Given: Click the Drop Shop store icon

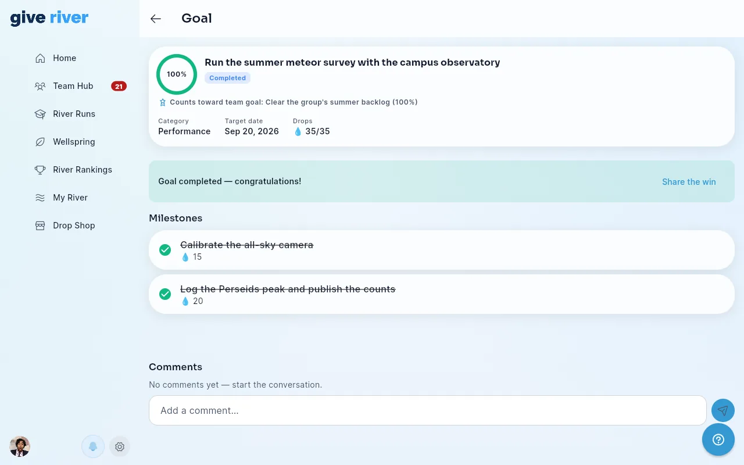Looking at the screenshot, I should point(40,226).
